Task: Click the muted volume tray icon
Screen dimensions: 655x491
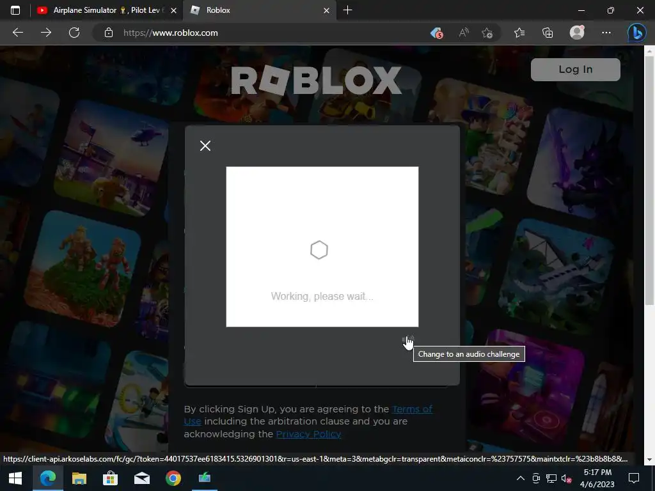Action: tap(567, 478)
